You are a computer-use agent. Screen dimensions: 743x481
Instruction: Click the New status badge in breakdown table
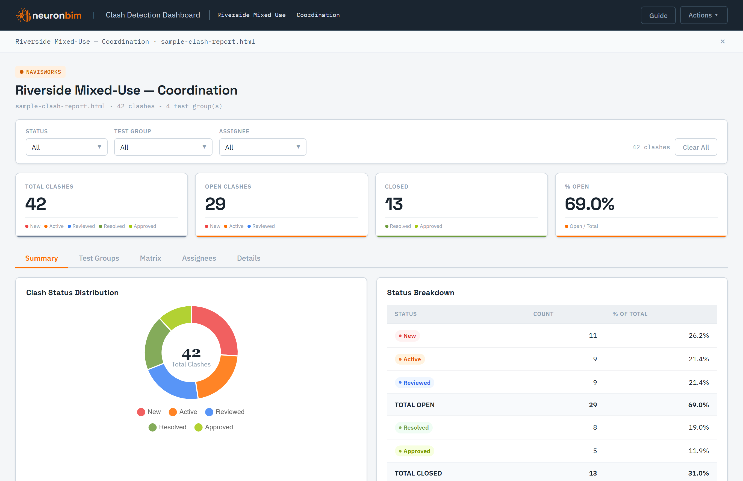pyautogui.click(x=407, y=336)
